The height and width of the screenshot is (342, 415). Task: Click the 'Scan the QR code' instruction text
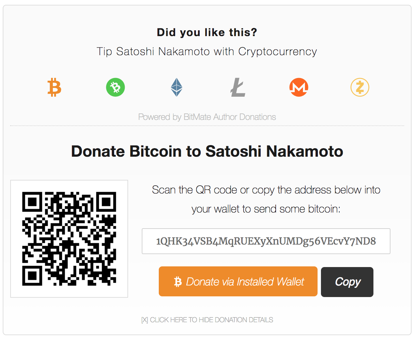click(266, 190)
